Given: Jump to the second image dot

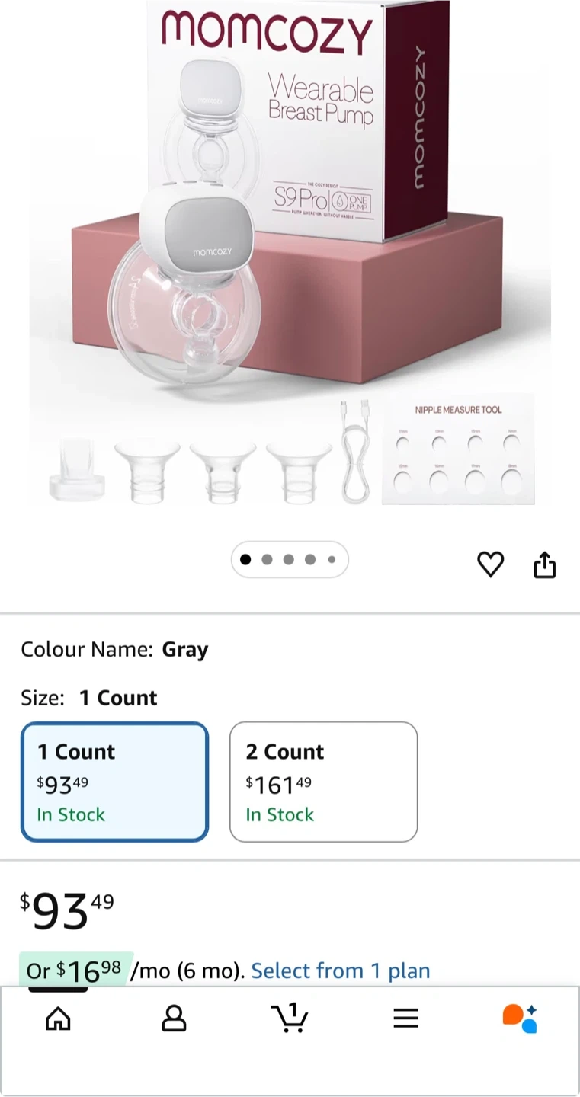Looking at the screenshot, I should pos(267,560).
